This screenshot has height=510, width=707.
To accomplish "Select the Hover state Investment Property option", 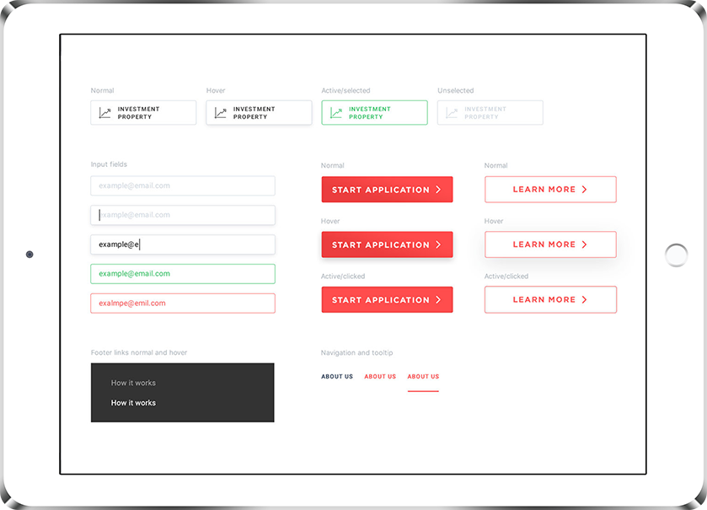I will 259,113.
